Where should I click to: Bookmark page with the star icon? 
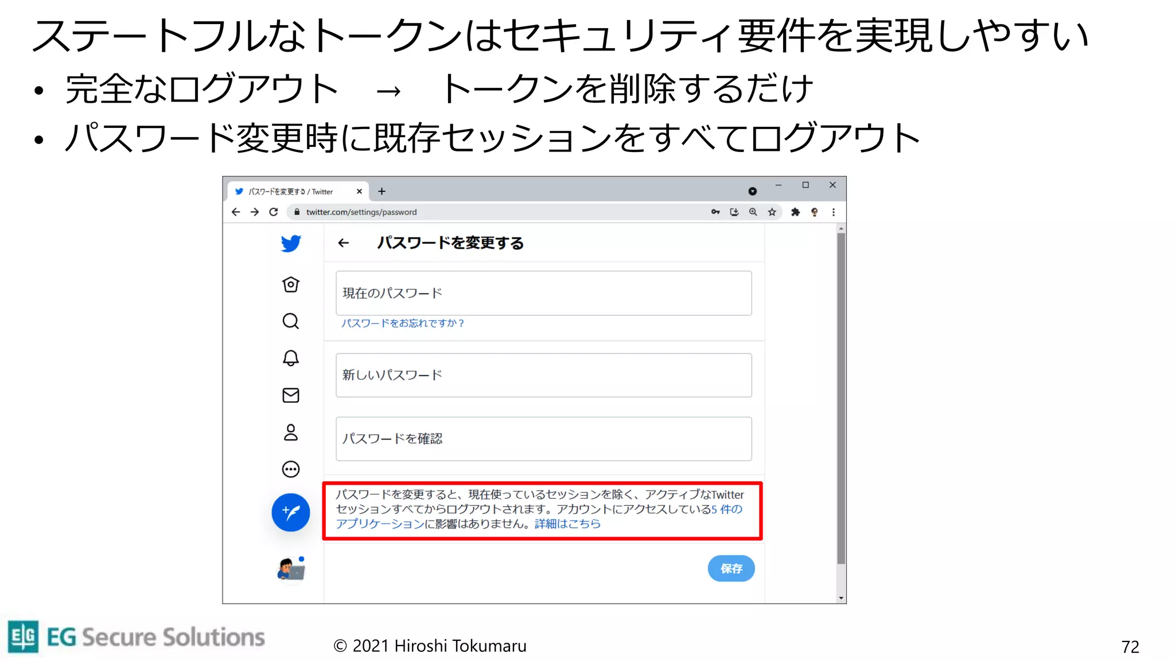[x=772, y=212]
